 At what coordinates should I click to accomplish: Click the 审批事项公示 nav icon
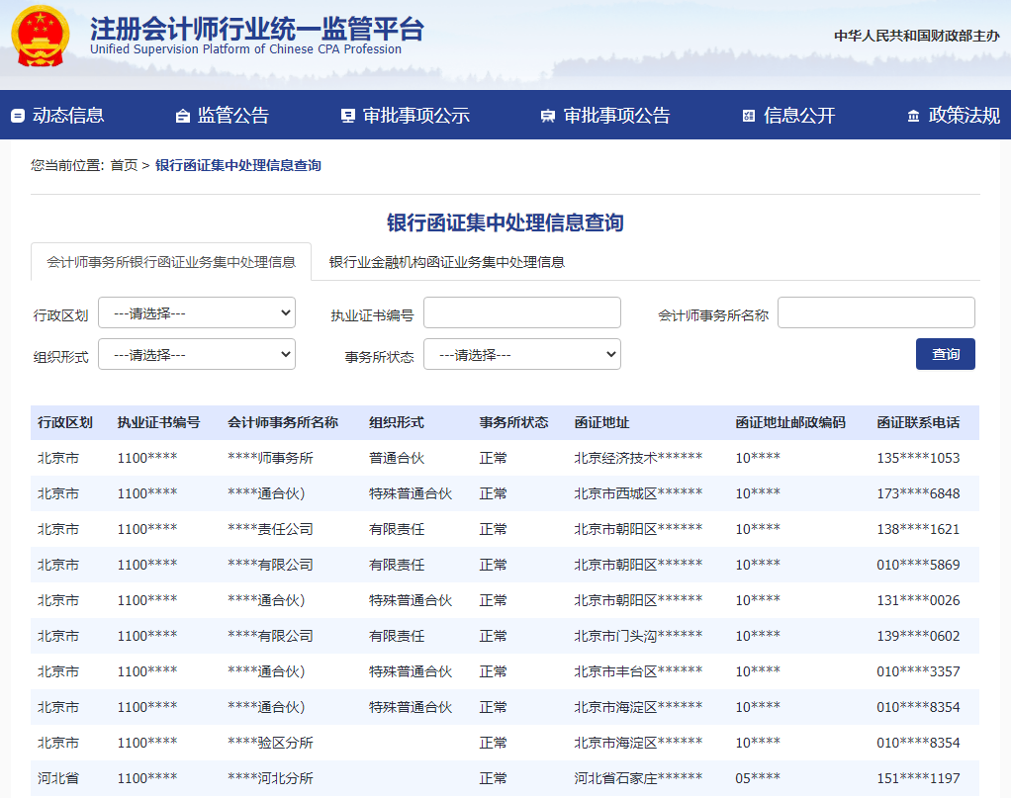(347, 117)
